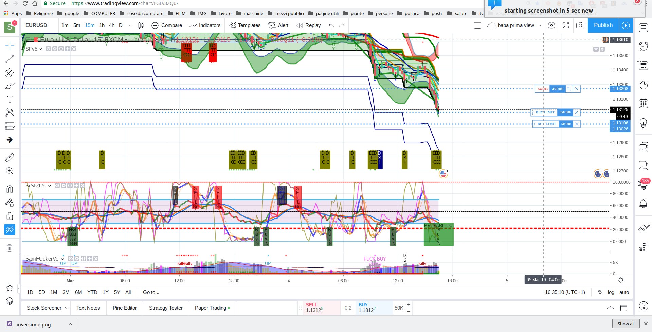
Task: Remove SamFUckerVol indicator with its X
Action: click(96, 259)
